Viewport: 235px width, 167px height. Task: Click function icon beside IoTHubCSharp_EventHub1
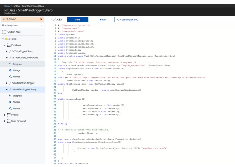10,58
